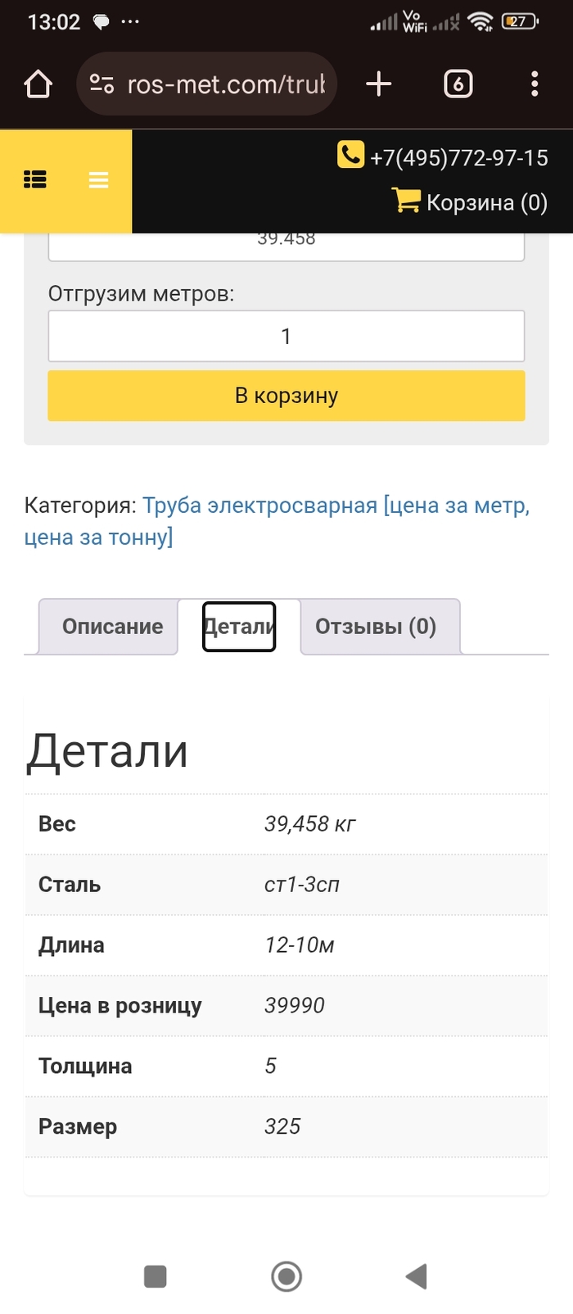573x1314 pixels.
Task: Focus the Отгрузим метров quantity field
Action: click(286, 336)
